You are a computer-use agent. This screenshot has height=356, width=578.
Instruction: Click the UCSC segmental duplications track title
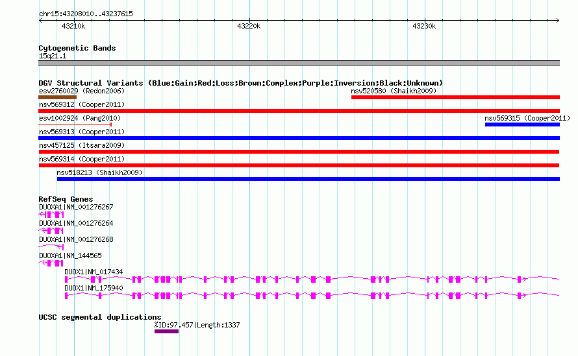coord(100,317)
